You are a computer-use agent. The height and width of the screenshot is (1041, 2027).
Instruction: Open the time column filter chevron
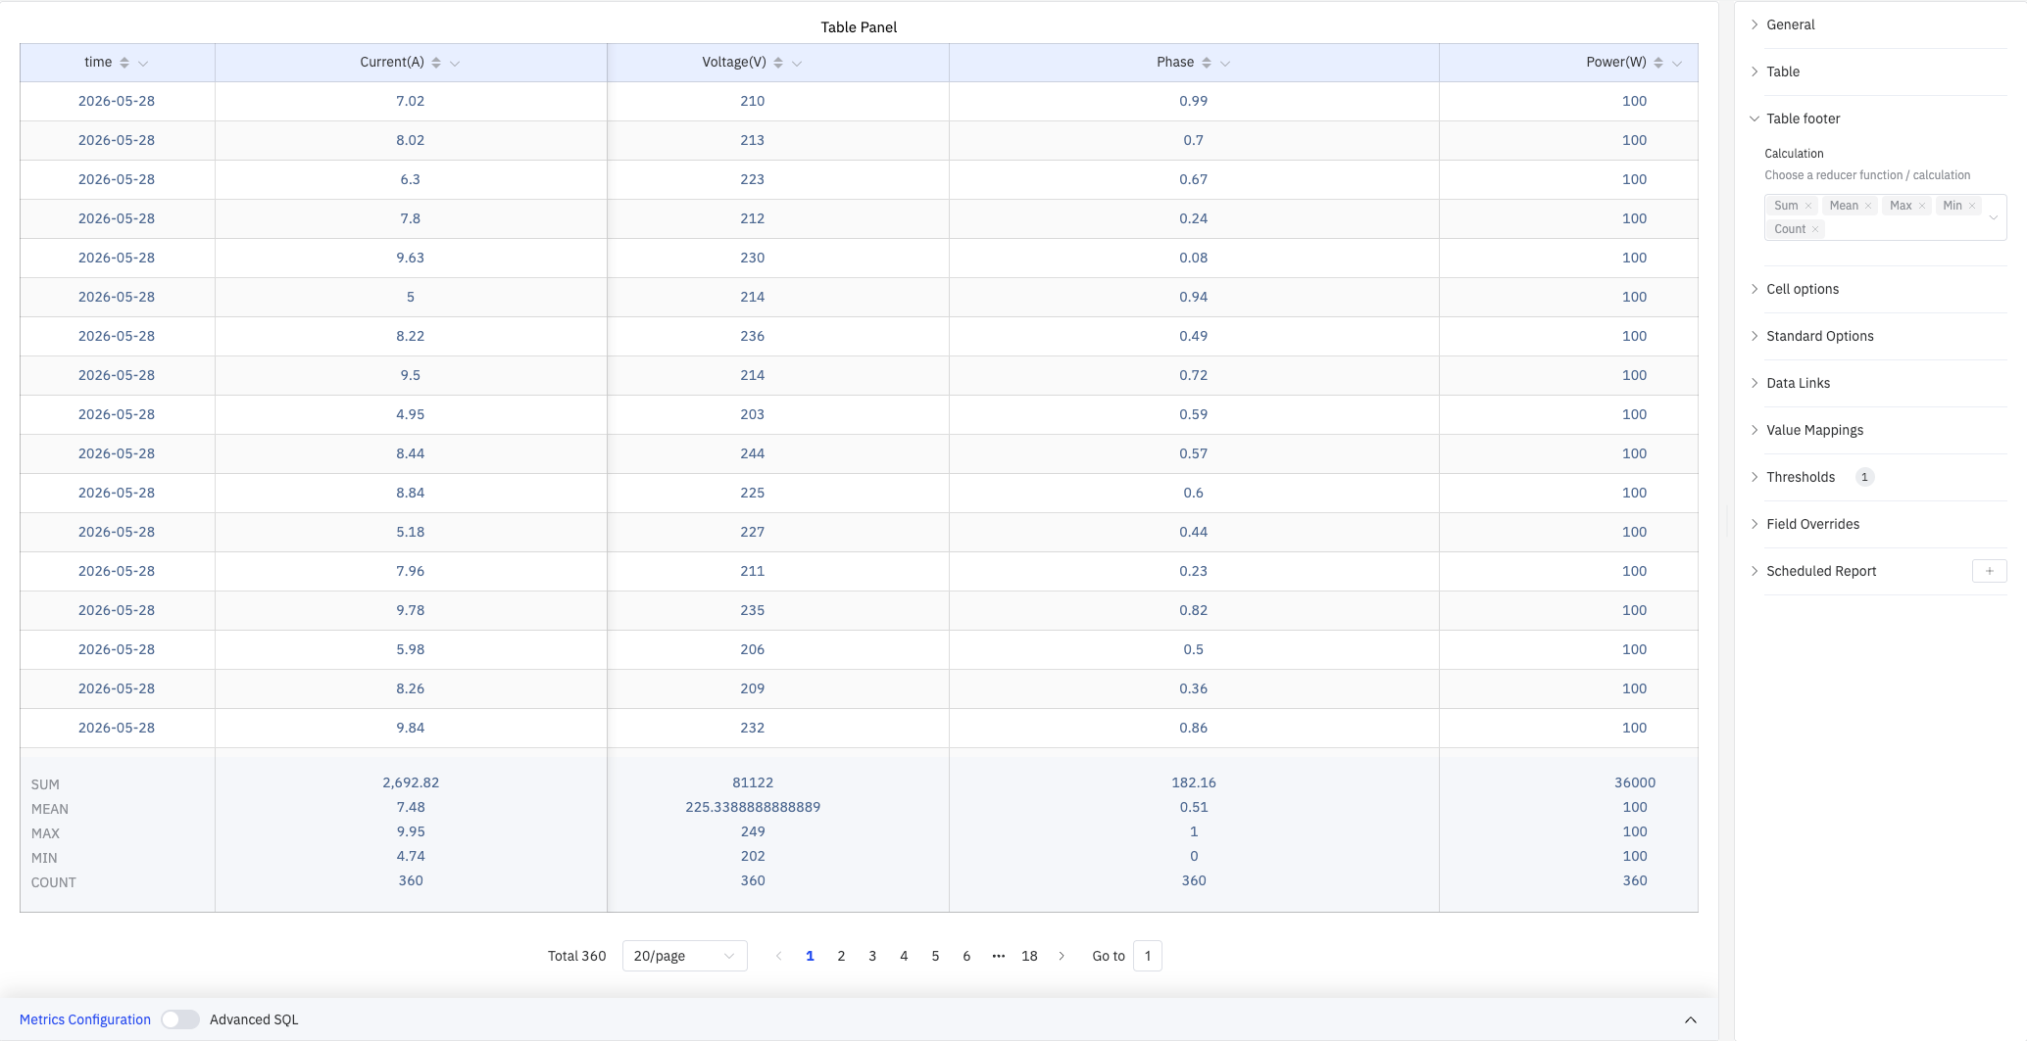click(x=143, y=64)
